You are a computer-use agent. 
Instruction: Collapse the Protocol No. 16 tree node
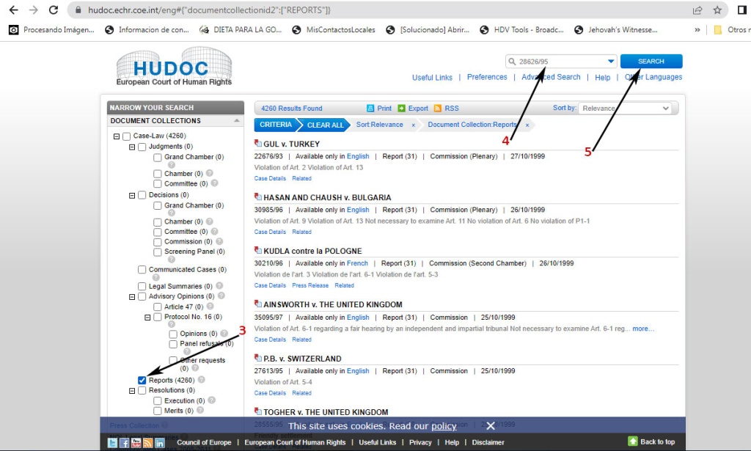(x=147, y=318)
